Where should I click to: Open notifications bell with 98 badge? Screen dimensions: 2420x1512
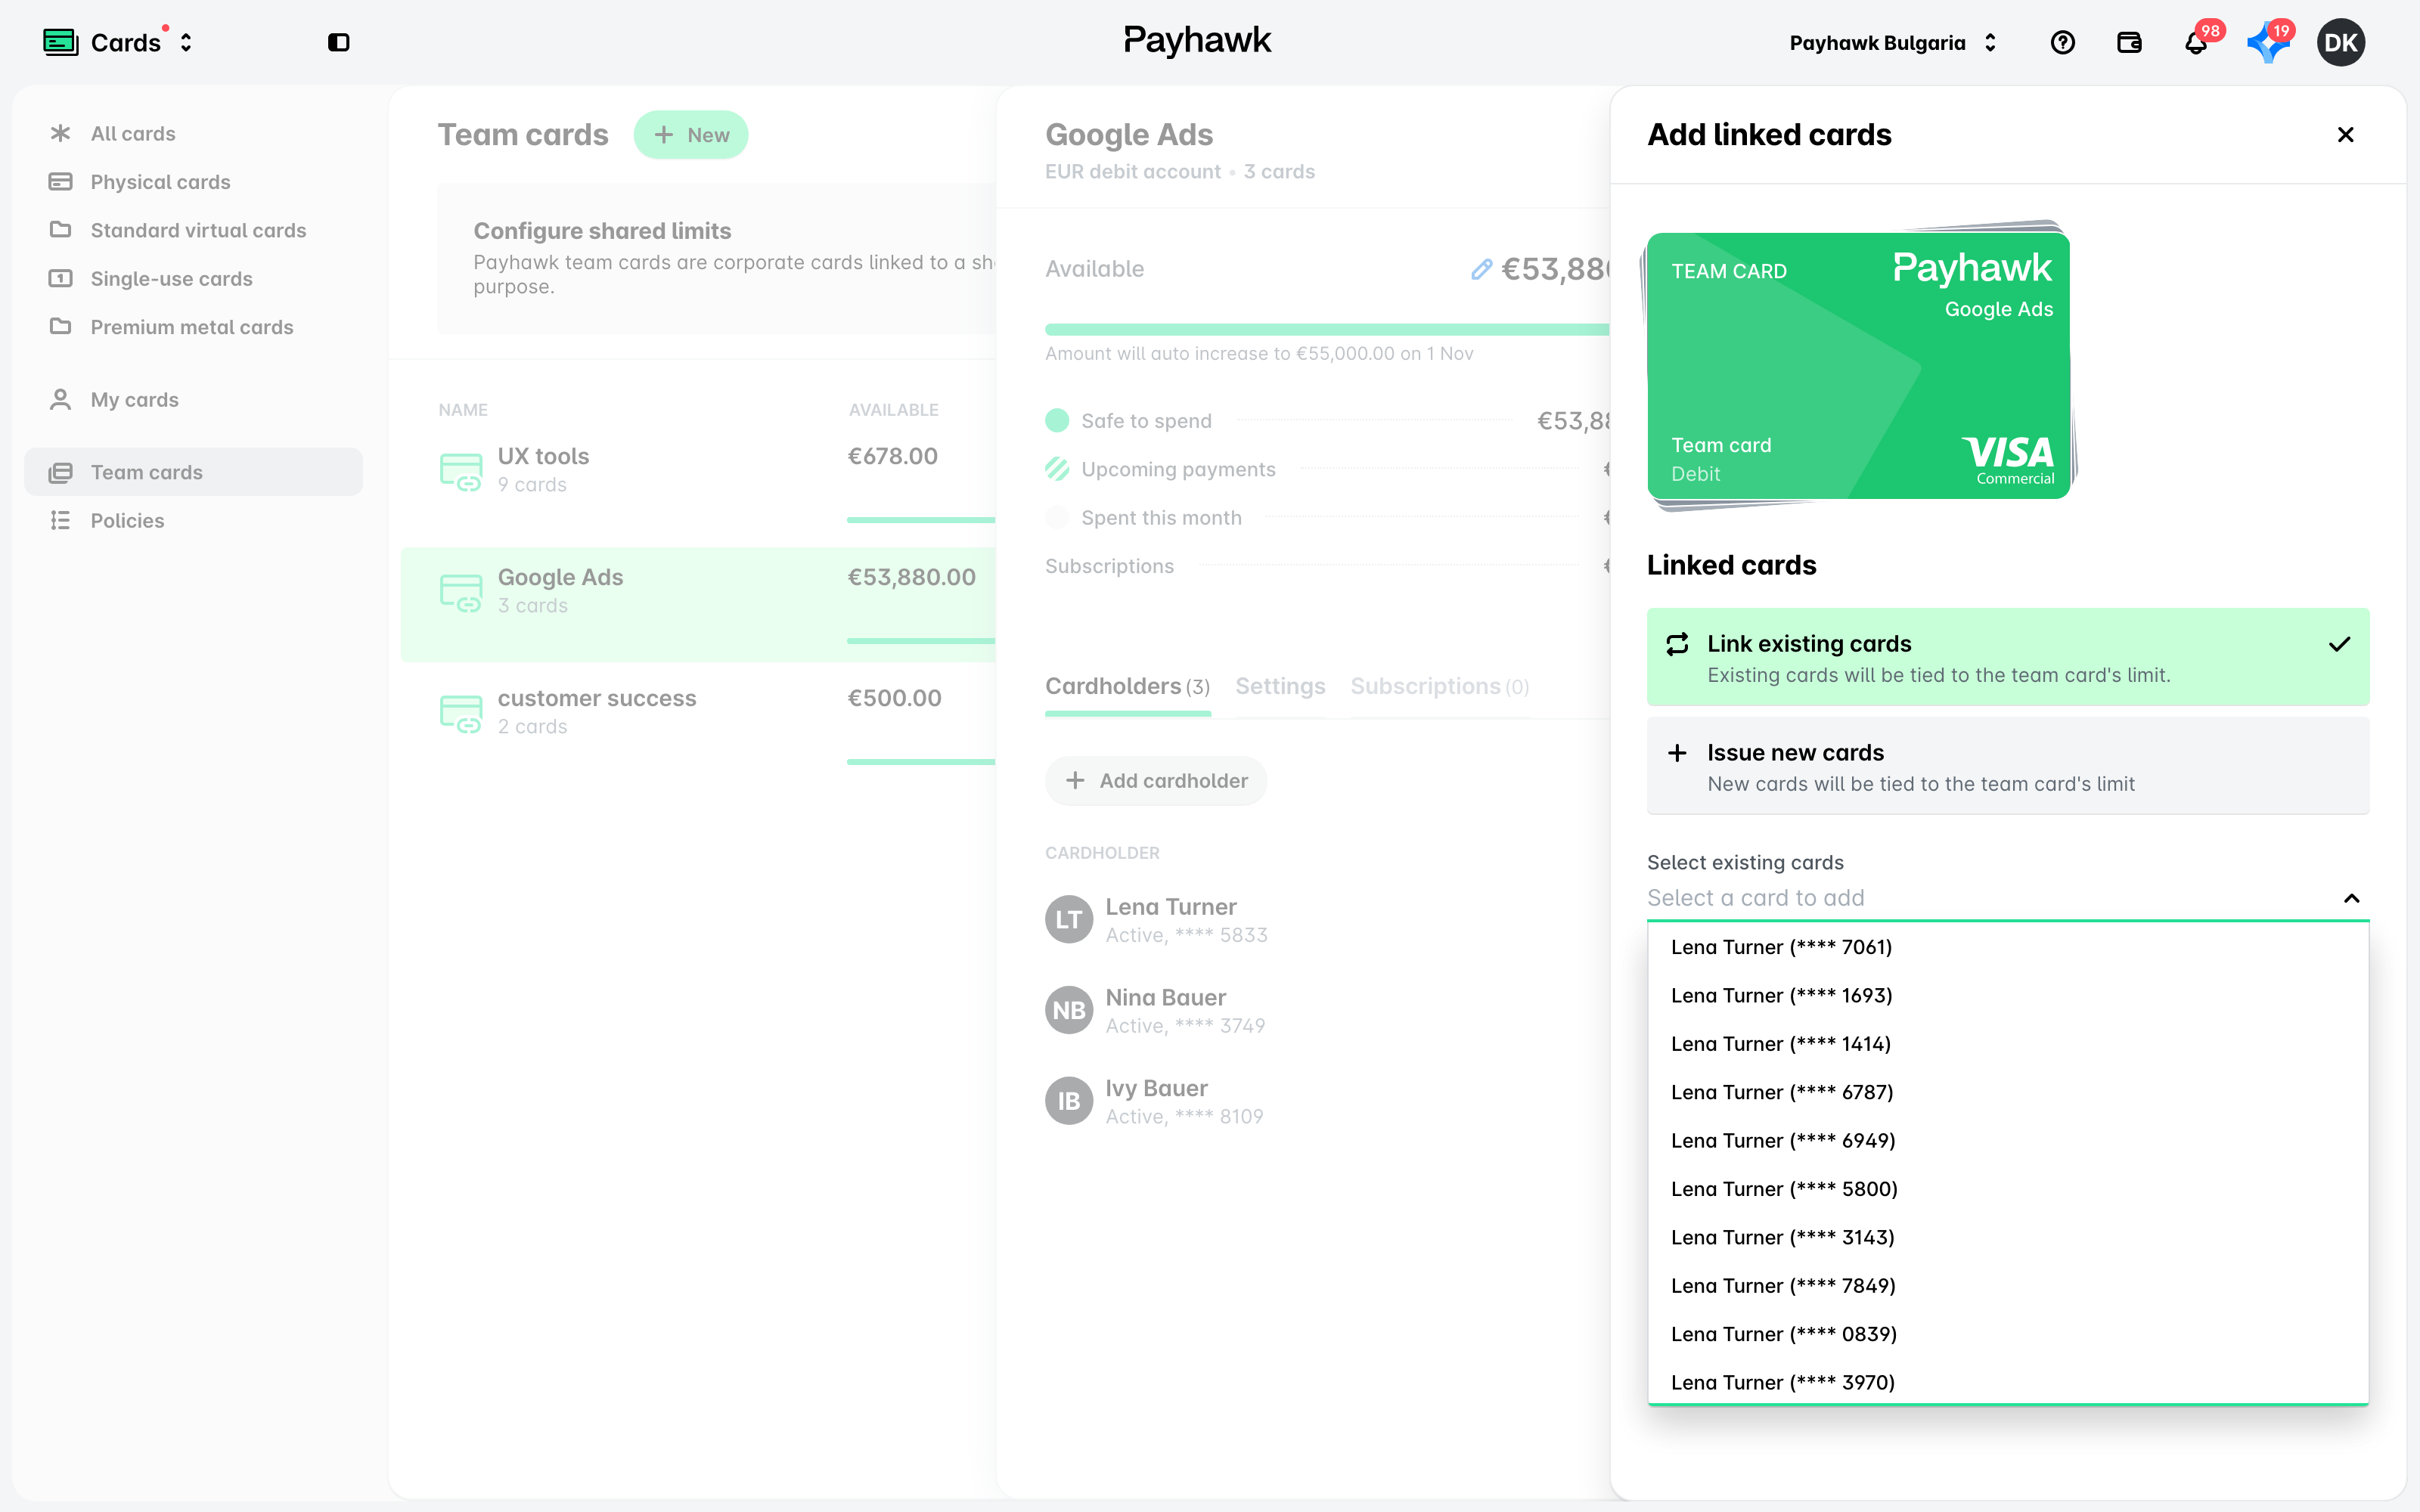pos(2196,42)
